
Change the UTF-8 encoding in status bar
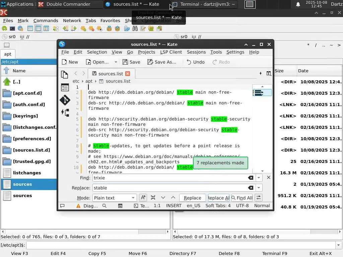tap(242, 206)
